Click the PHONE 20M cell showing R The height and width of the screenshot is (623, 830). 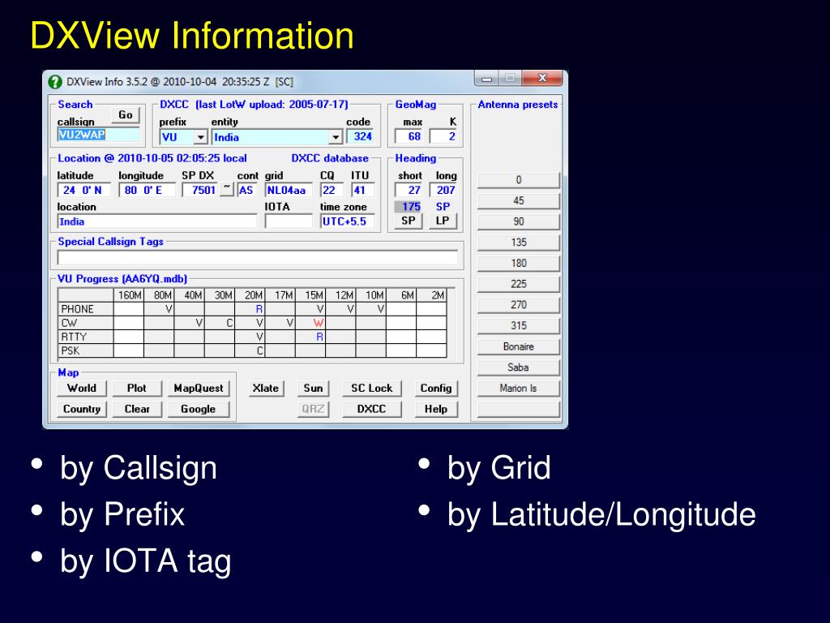click(x=250, y=309)
